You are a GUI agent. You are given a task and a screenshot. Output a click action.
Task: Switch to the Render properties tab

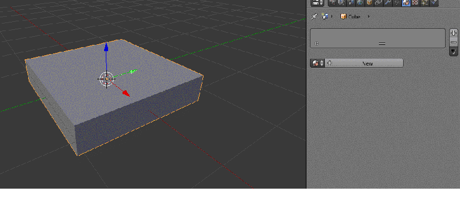click(x=333, y=3)
